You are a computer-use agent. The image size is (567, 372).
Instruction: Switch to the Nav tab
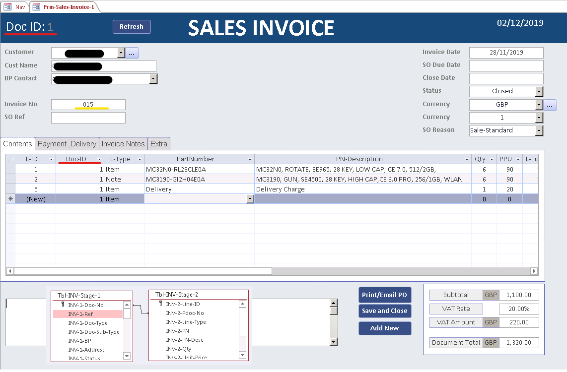(14, 7)
